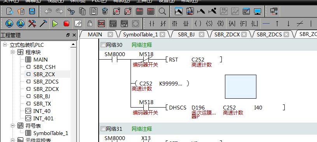
Task: Click the project tree scroll up arrow
Action: (x=73, y=44)
